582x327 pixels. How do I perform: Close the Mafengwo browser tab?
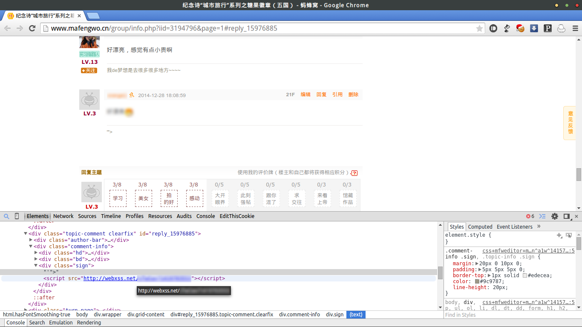coord(79,16)
